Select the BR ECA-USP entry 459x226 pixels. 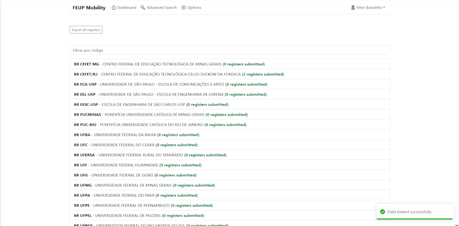[230, 84]
